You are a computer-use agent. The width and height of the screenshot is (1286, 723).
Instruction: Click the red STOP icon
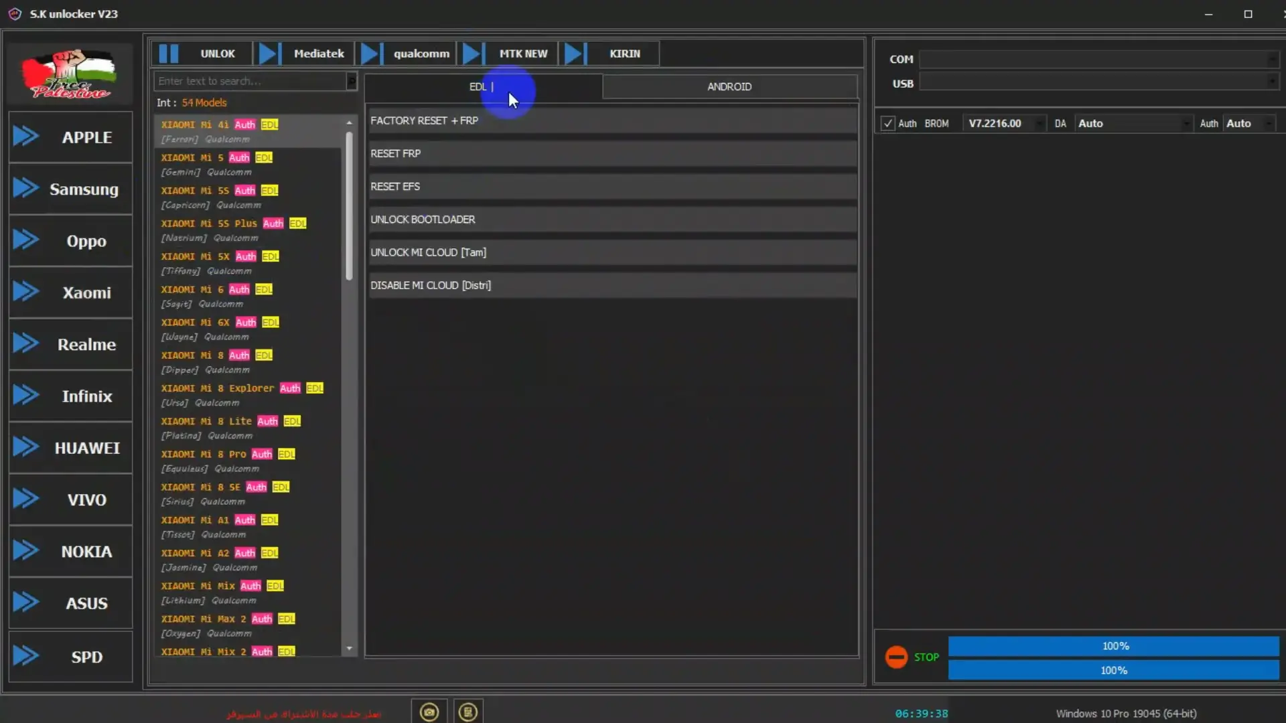896,657
